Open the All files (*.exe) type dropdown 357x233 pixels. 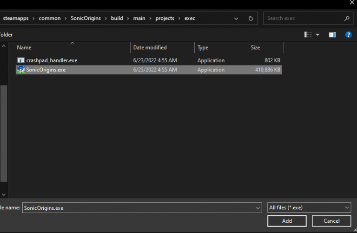click(309, 208)
